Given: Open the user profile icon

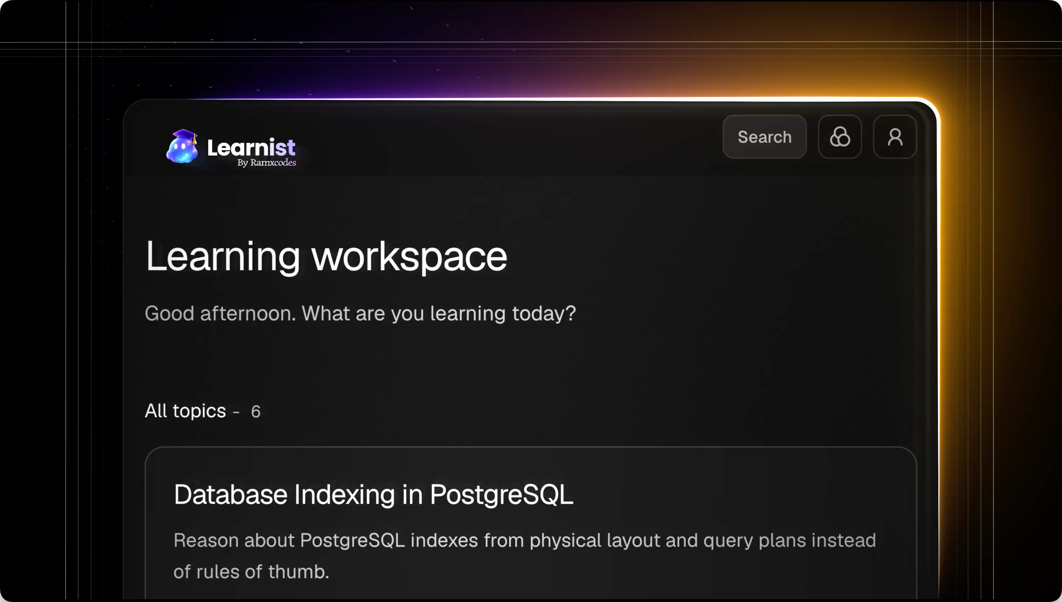Looking at the screenshot, I should [894, 137].
